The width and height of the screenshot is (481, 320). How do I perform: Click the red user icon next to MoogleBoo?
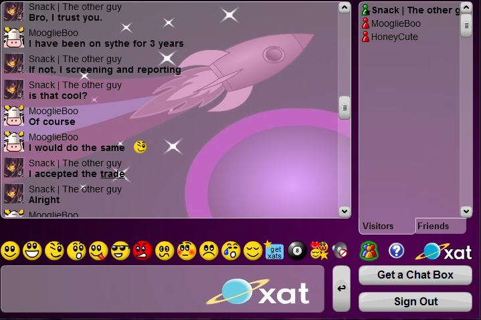(365, 23)
